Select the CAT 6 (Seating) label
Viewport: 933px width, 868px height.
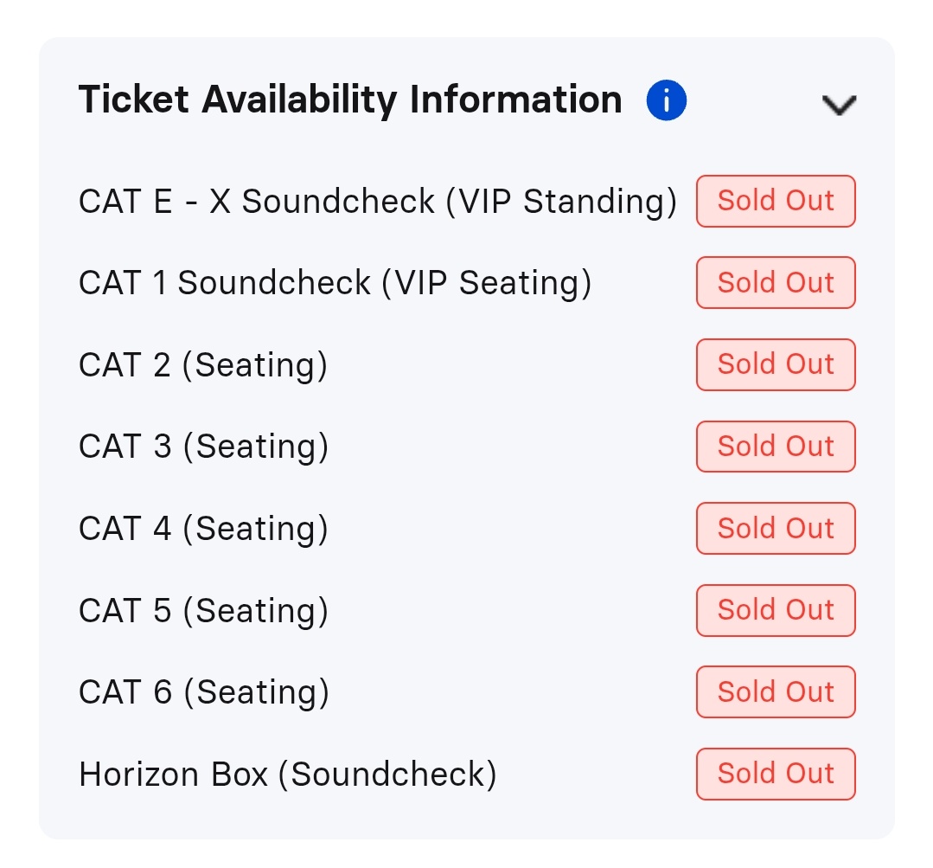pyautogui.click(x=203, y=692)
